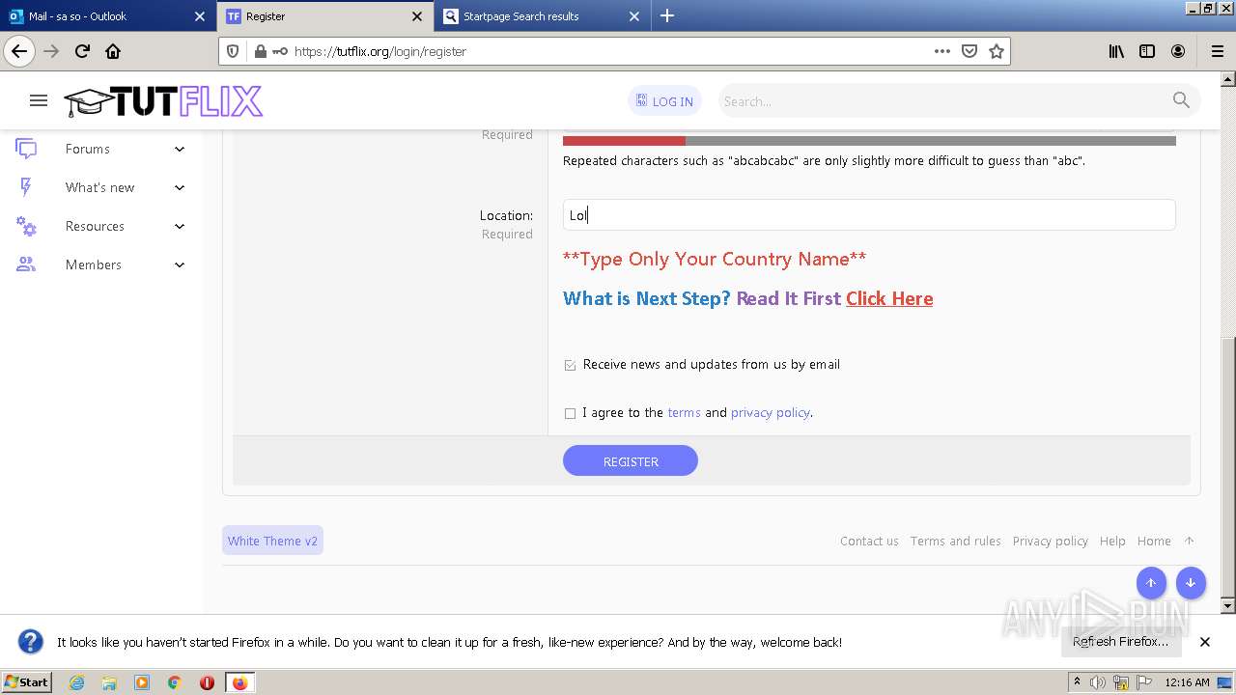
Task: Bookmark this page with the star
Action: [997, 51]
